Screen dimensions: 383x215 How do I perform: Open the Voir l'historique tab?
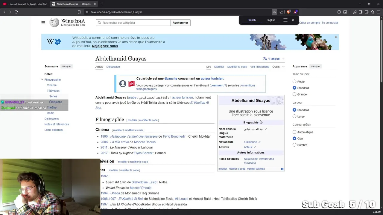tap(260, 67)
